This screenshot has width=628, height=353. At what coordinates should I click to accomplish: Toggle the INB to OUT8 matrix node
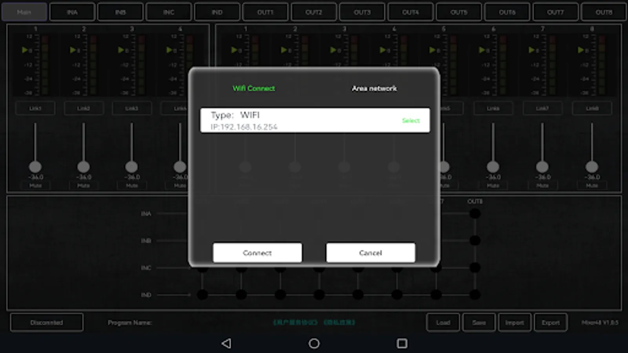point(475,240)
